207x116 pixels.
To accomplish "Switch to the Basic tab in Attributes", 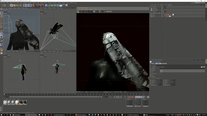I will pyautogui.click(x=153, y=63).
